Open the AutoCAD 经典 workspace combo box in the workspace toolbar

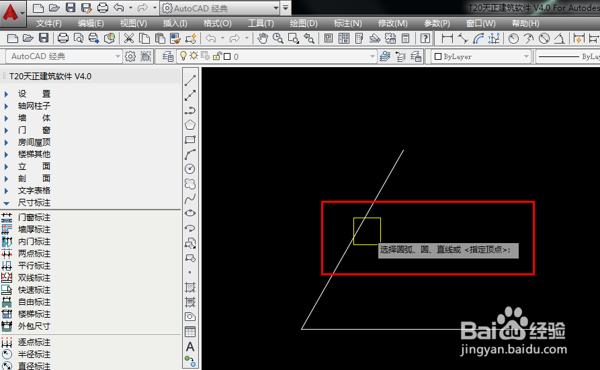tap(64, 56)
